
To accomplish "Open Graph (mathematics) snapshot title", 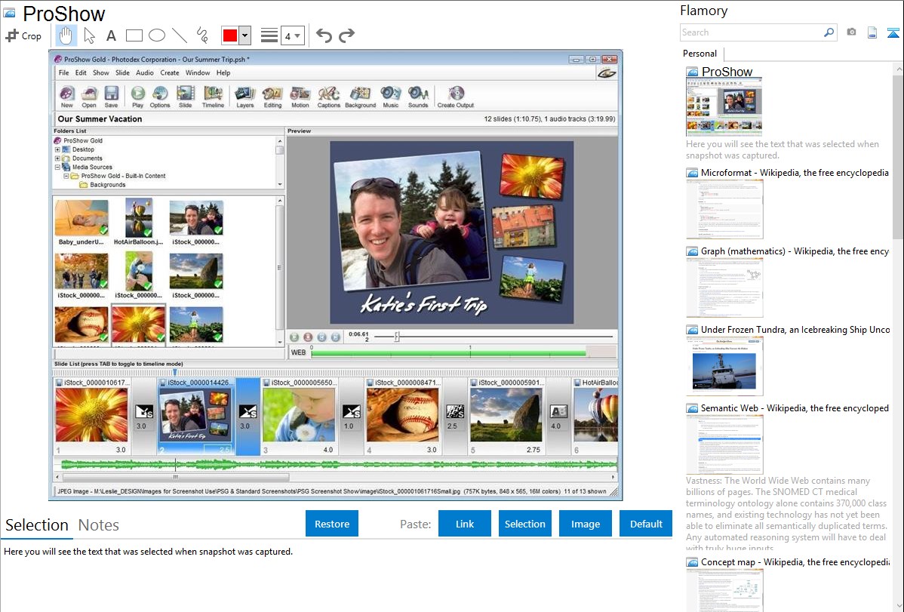I will [x=795, y=251].
